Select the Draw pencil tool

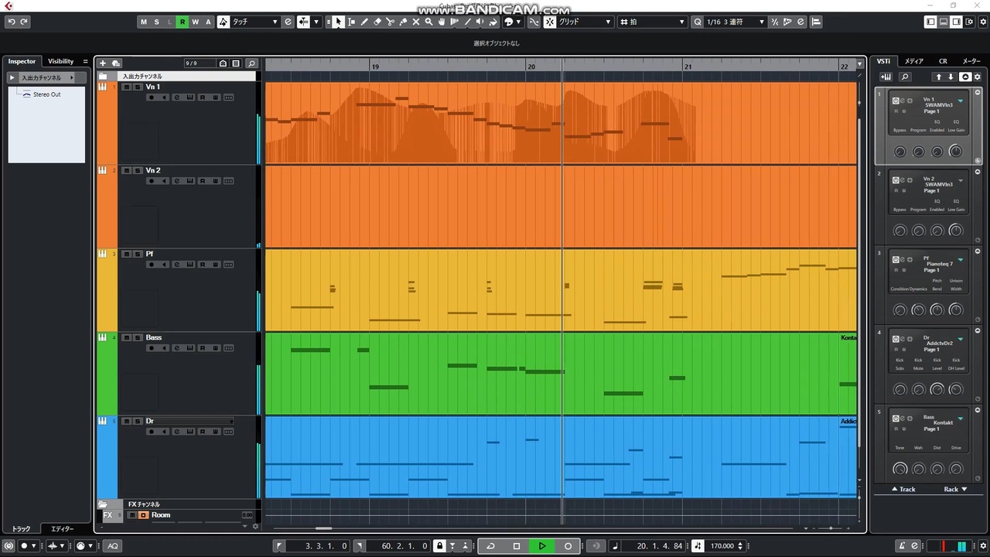(364, 22)
